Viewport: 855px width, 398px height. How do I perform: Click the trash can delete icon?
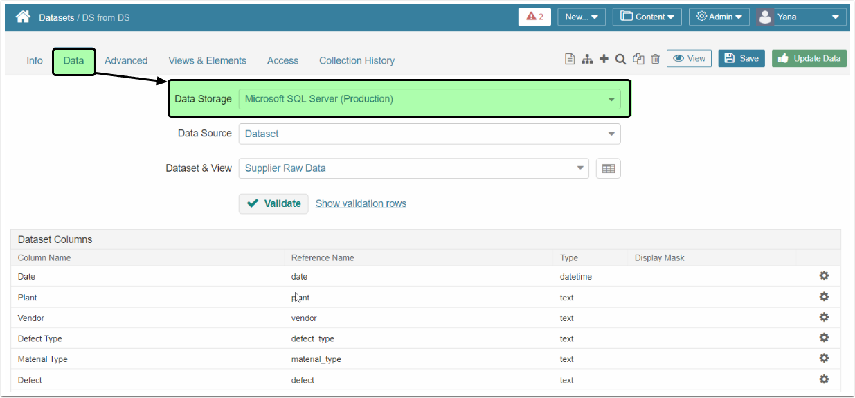click(655, 60)
